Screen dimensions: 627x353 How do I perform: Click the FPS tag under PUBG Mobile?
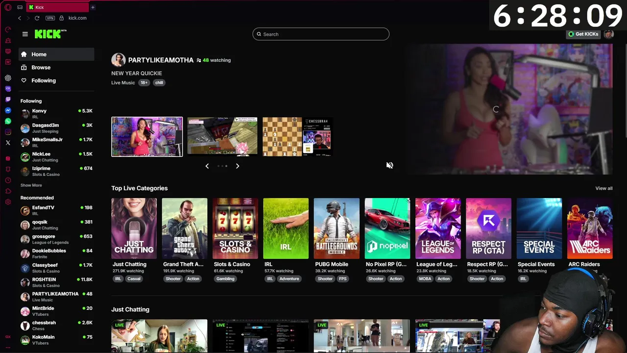click(x=342, y=279)
